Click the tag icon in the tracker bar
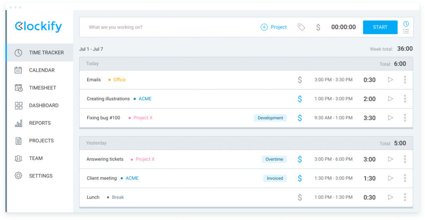Screen dimensions: 425x220 pyautogui.click(x=301, y=27)
